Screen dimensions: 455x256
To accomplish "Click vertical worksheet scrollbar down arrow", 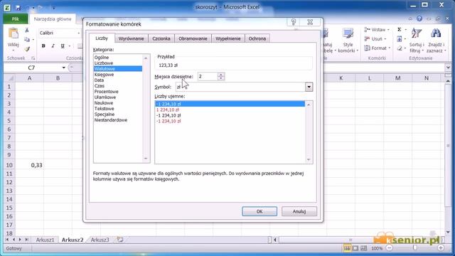I will pyautogui.click(x=448, y=232).
